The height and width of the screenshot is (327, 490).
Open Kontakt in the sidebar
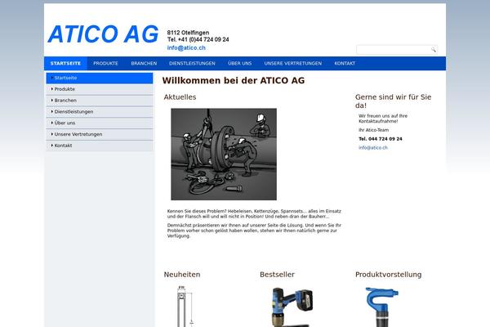100,146
